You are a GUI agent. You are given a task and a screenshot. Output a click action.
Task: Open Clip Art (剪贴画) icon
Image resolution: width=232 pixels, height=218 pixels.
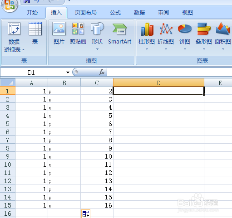tap(78, 29)
